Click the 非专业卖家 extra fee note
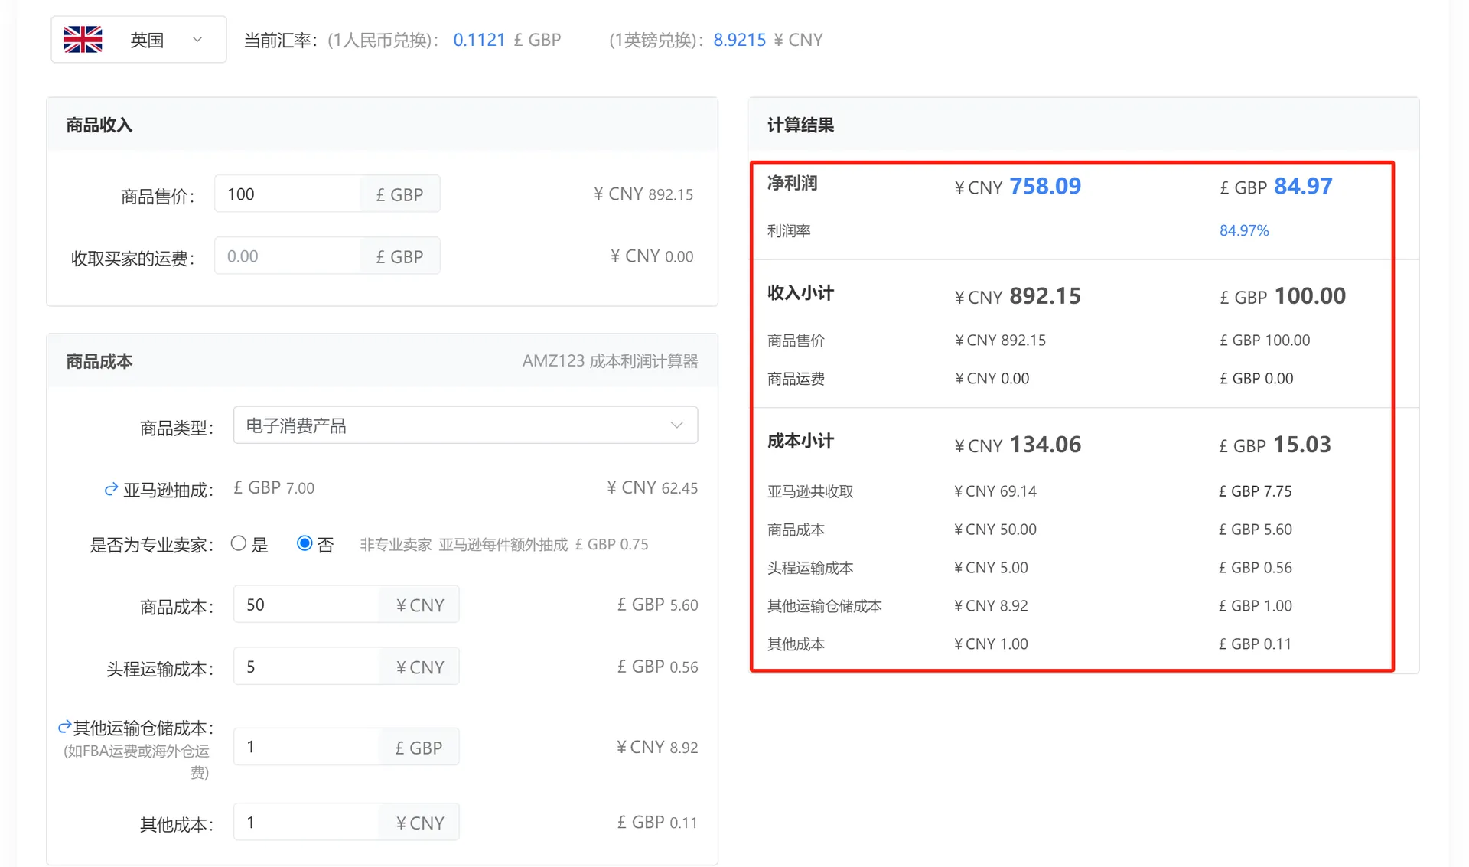This screenshot has height=867, width=1469. [504, 544]
